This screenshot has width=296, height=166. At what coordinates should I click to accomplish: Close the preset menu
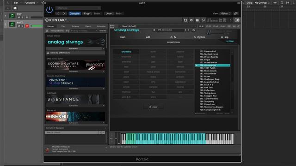(230, 41)
